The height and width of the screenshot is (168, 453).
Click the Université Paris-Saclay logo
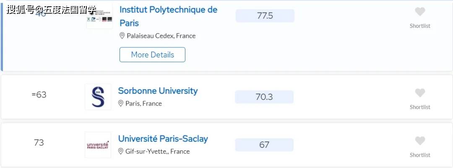(x=98, y=145)
